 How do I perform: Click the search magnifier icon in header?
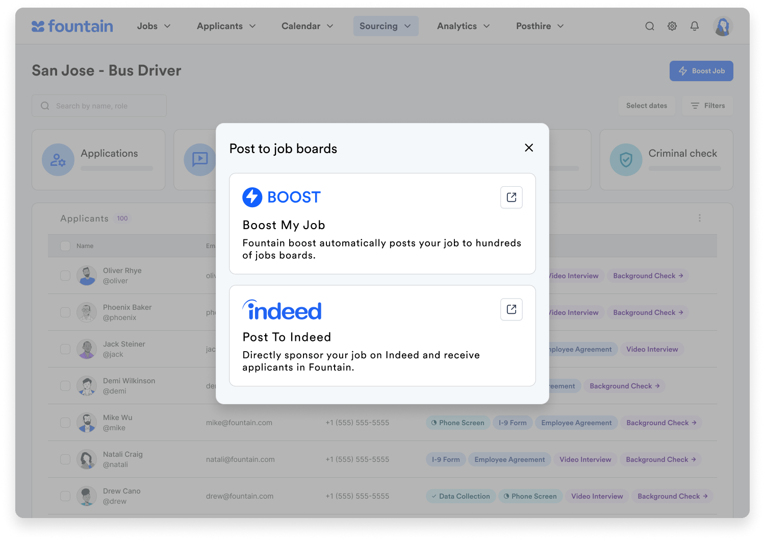pos(649,26)
